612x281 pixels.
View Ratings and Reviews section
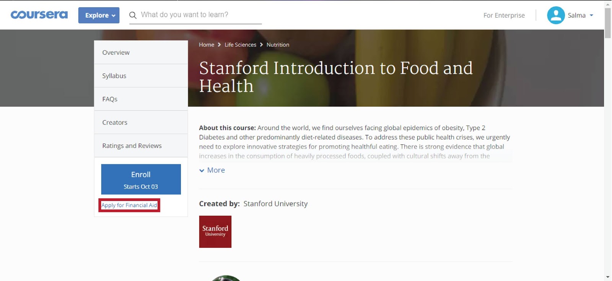132,146
